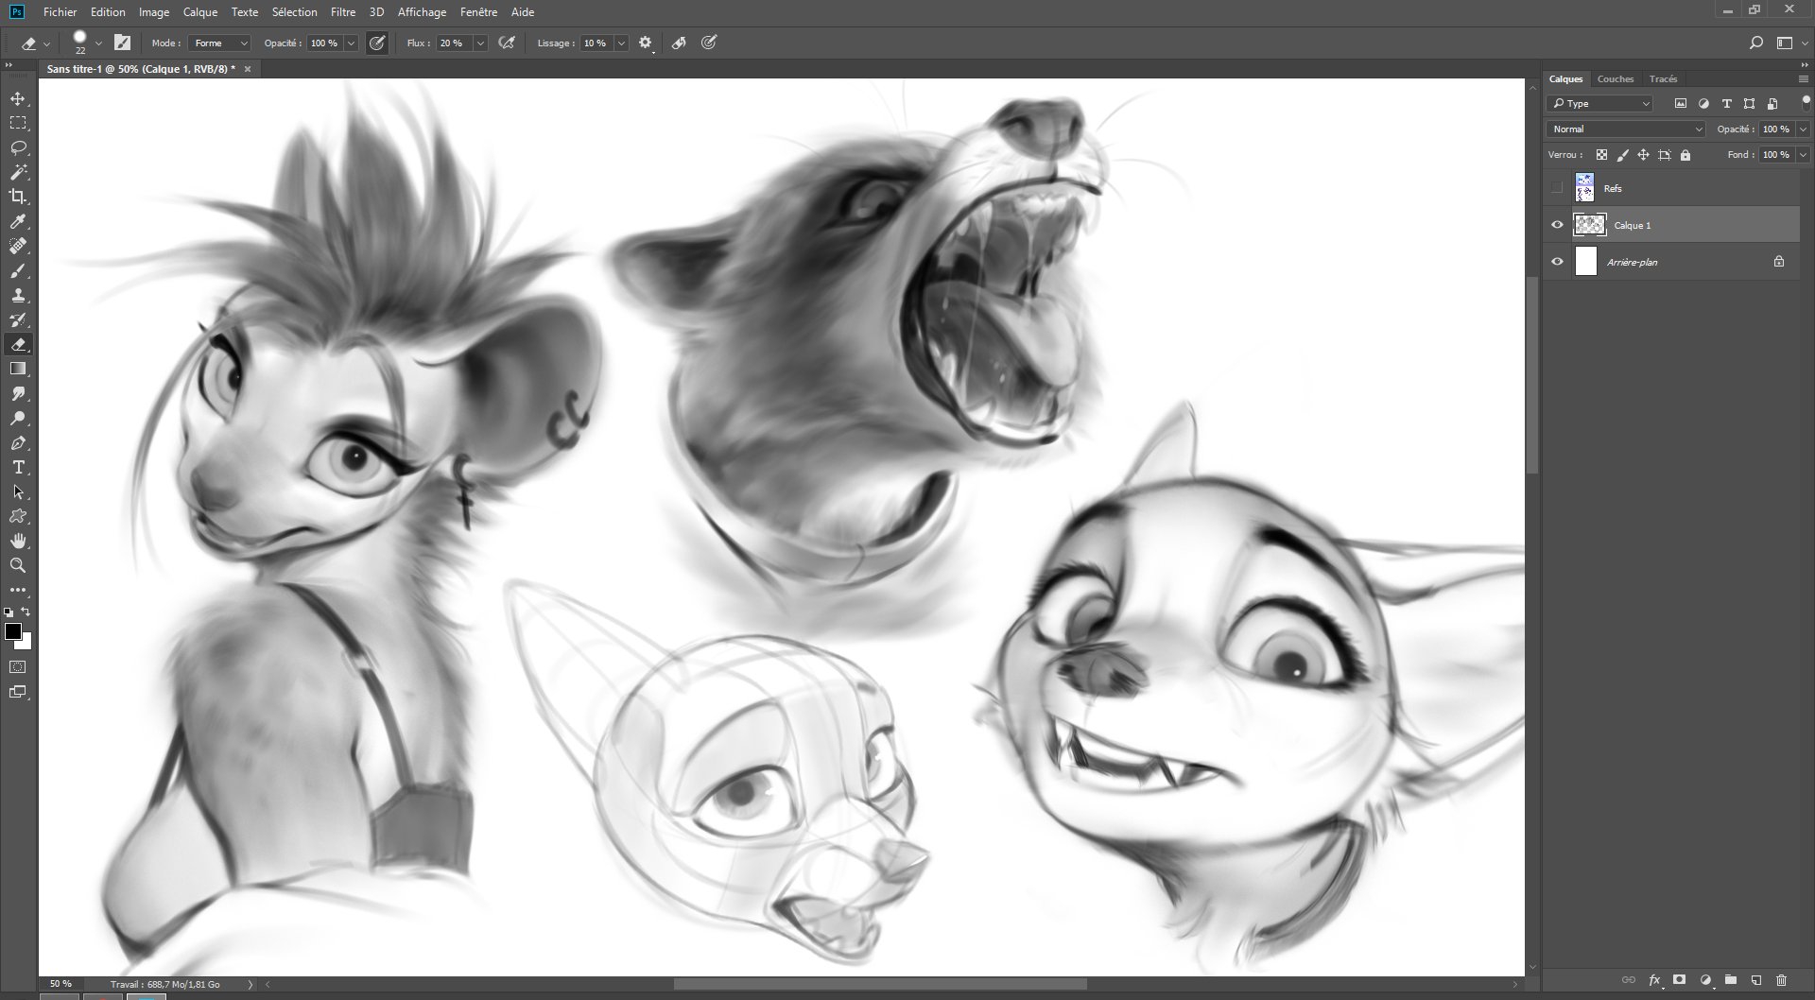Toggle pressure control for opacity
1815x1000 pixels.
coord(377,43)
